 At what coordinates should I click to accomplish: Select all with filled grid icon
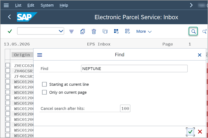click(x=116, y=31)
